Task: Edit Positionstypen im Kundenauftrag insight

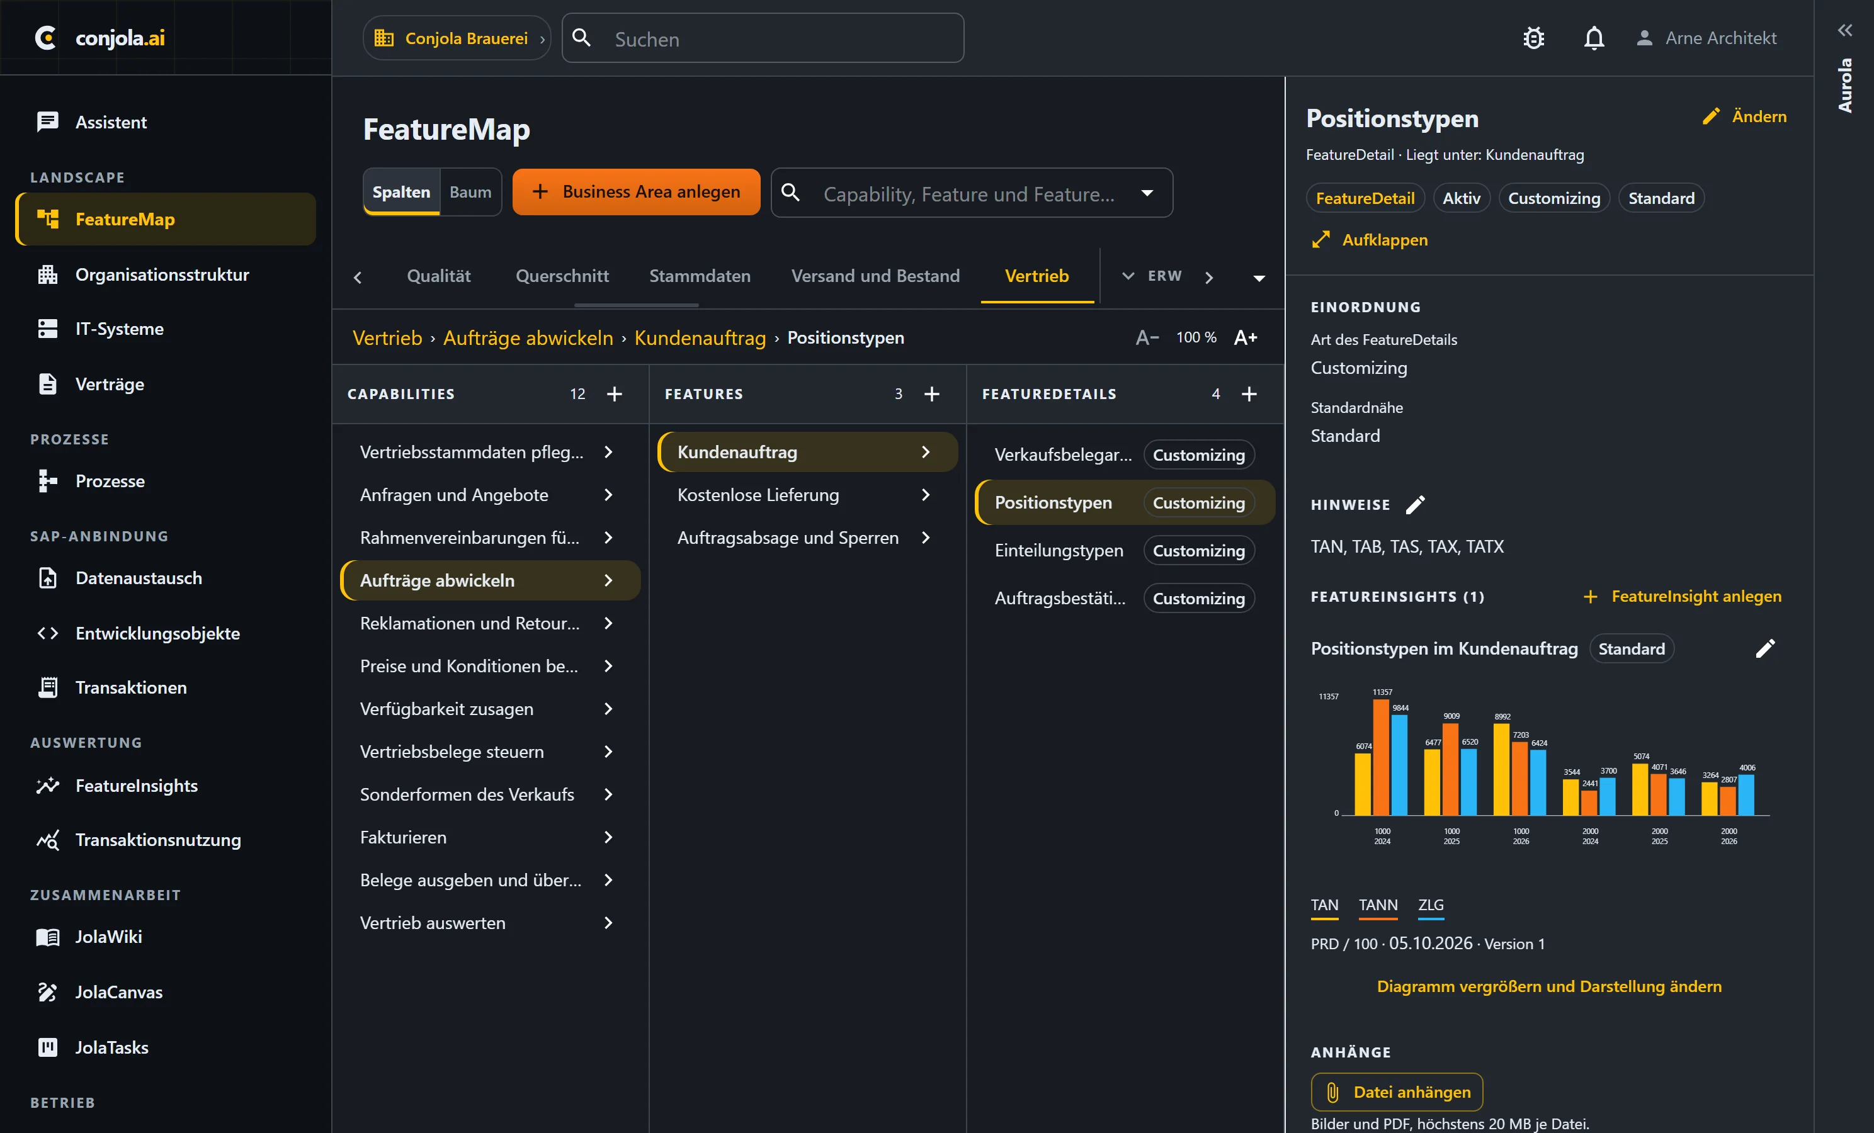Action: (x=1765, y=648)
